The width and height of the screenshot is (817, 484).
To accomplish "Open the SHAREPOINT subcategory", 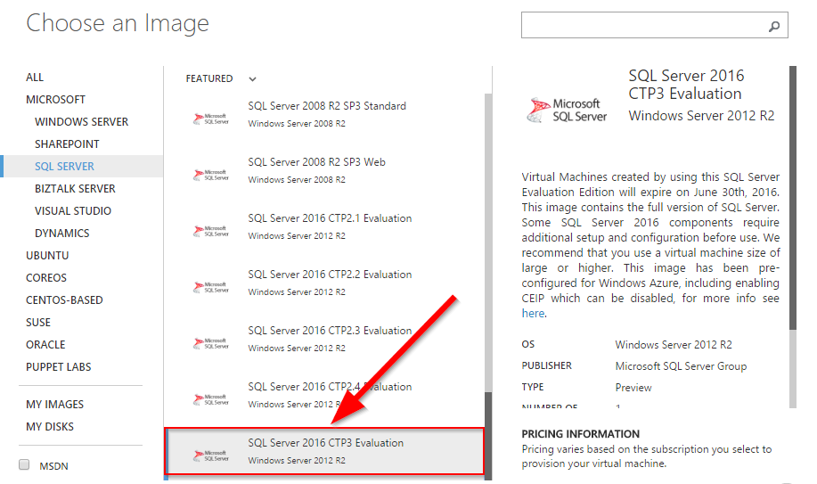I will tap(67, 144).
